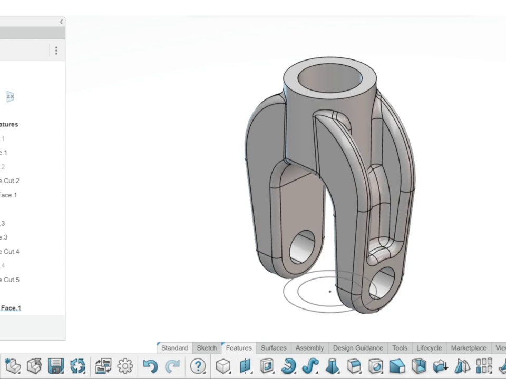
Task: Select the feature icon showing plate with dashed axis
Action: click(x=245, y=366)
